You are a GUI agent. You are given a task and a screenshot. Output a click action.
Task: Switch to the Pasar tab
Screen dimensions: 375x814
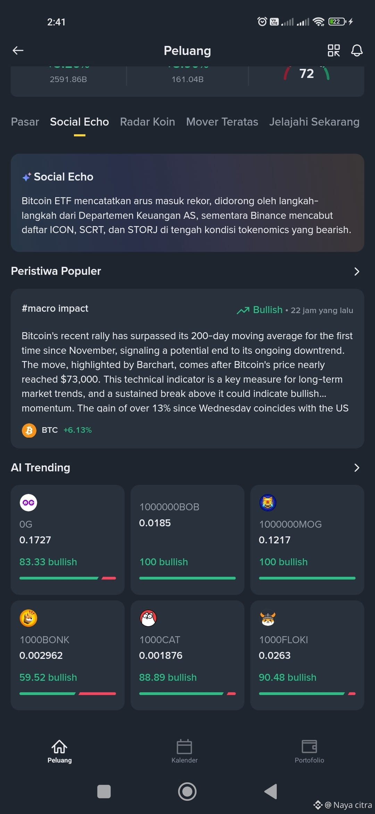click(25, 122)
